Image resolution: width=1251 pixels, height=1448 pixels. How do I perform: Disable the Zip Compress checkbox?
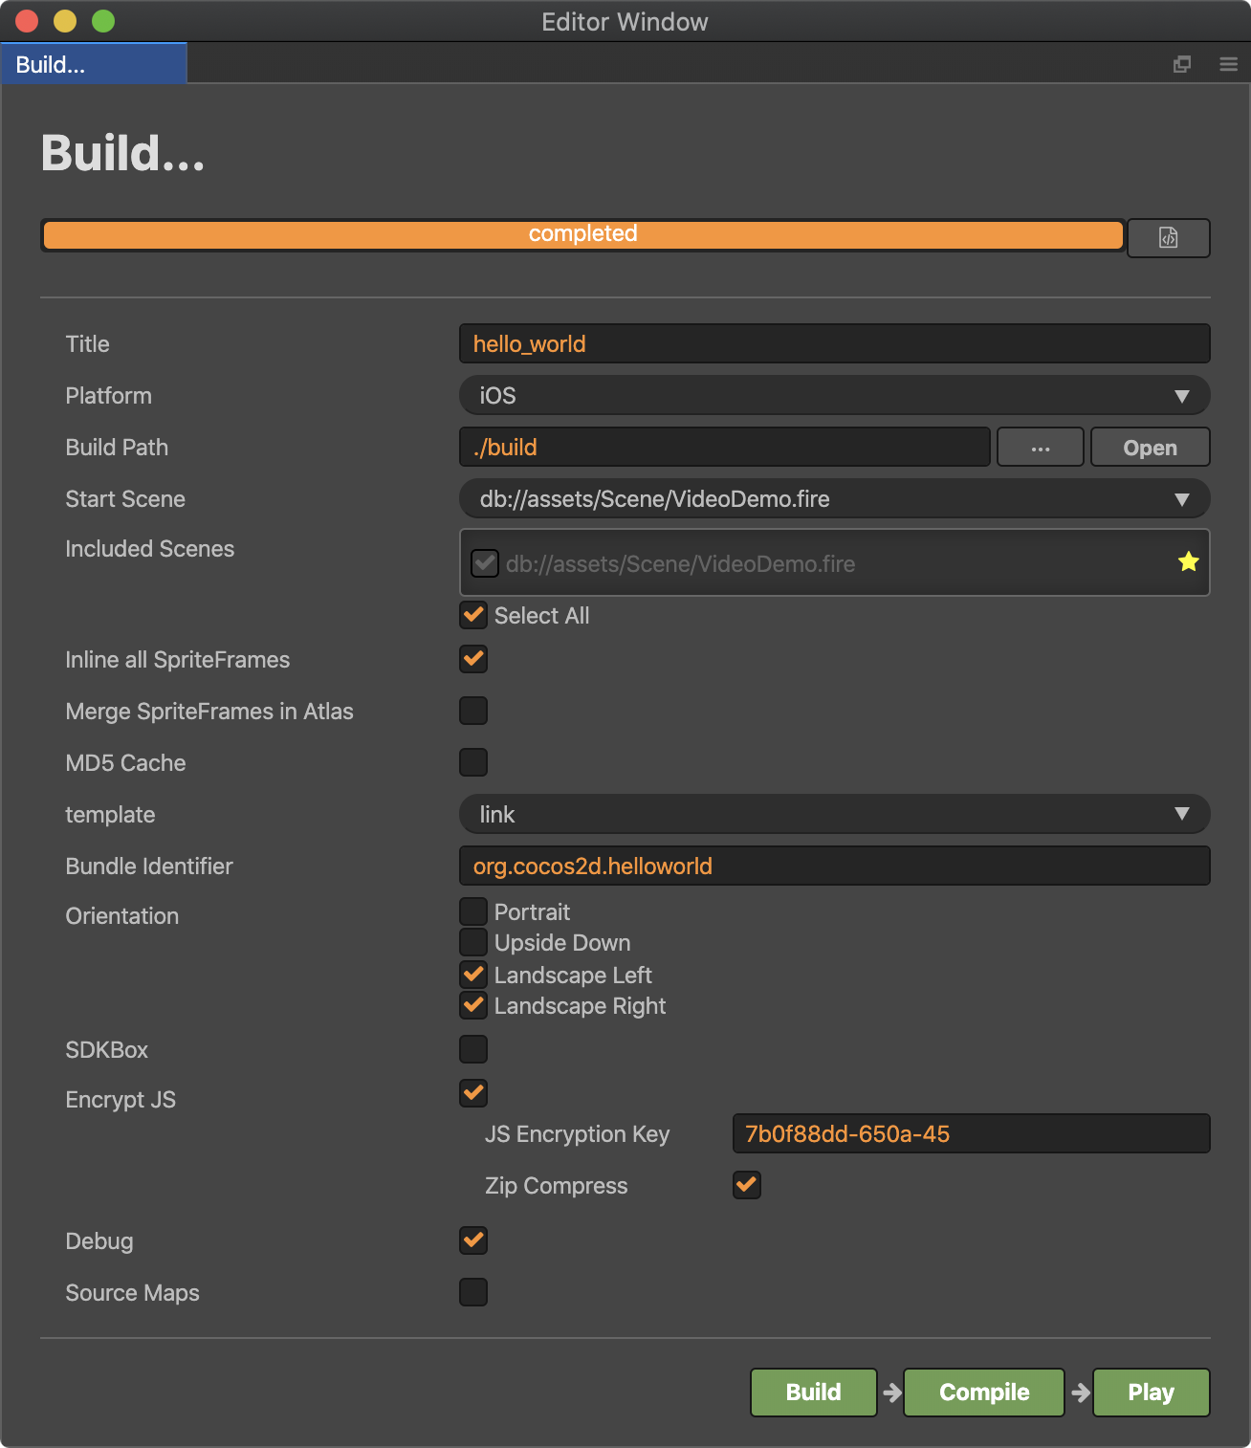pyautogui.click(x=746, y=1185)
